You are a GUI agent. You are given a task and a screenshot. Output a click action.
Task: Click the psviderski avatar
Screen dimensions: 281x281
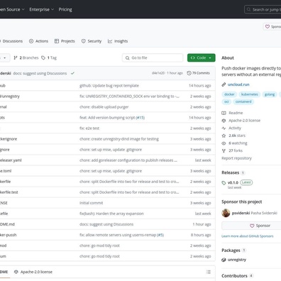click(226, 213)
